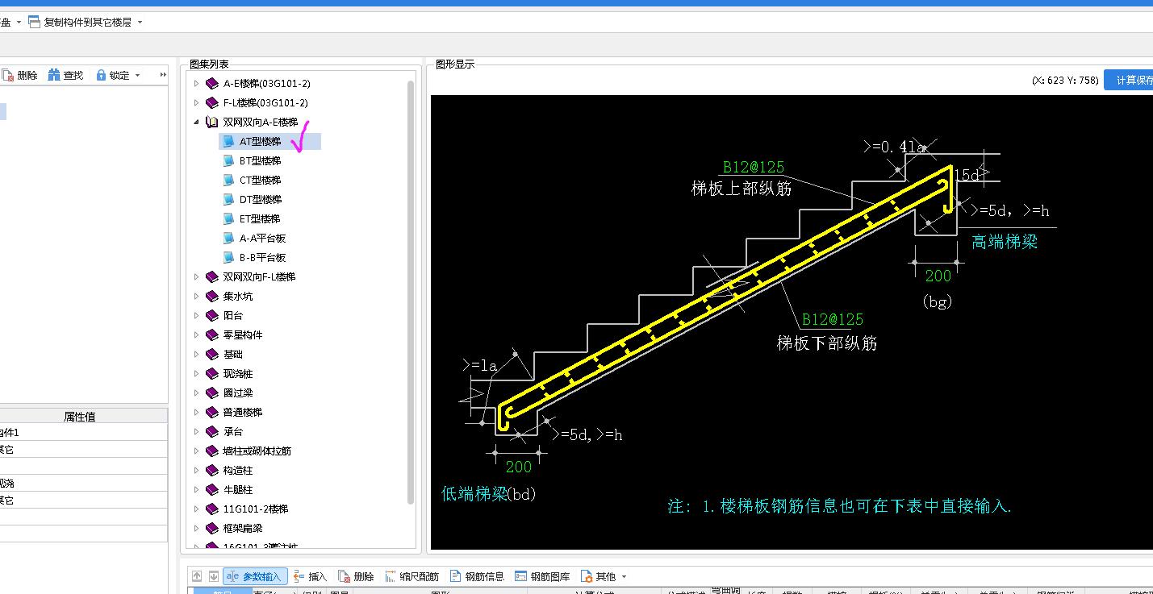Click 删除 in rebar toolbar
Viewport: 1153px width, 594px height.
[x=356, y=576]
